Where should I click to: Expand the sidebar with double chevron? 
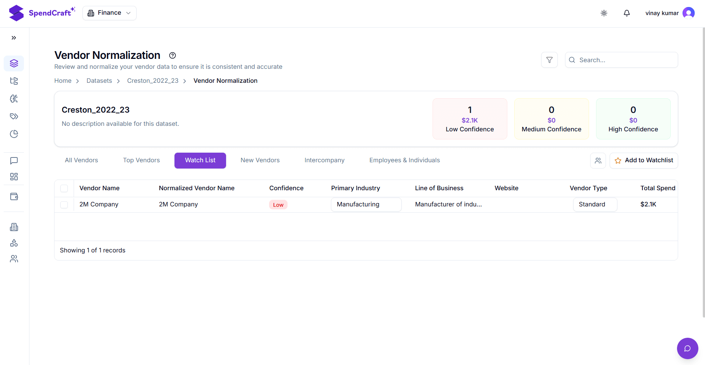pos(14,38)
